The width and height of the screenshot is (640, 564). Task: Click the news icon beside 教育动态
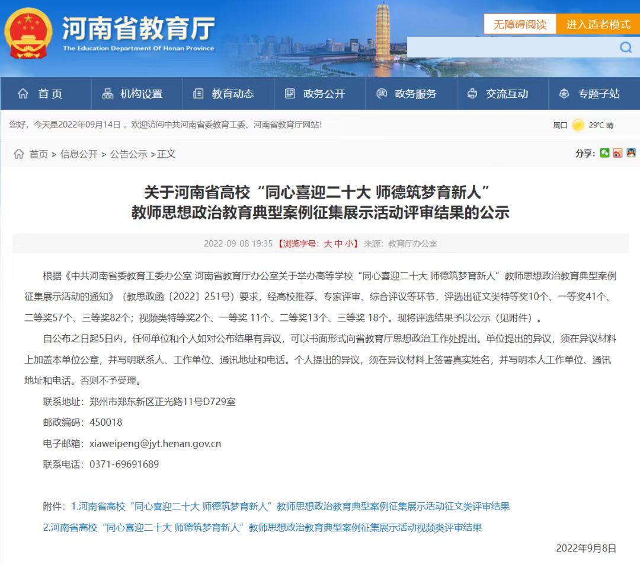point(199,94)
